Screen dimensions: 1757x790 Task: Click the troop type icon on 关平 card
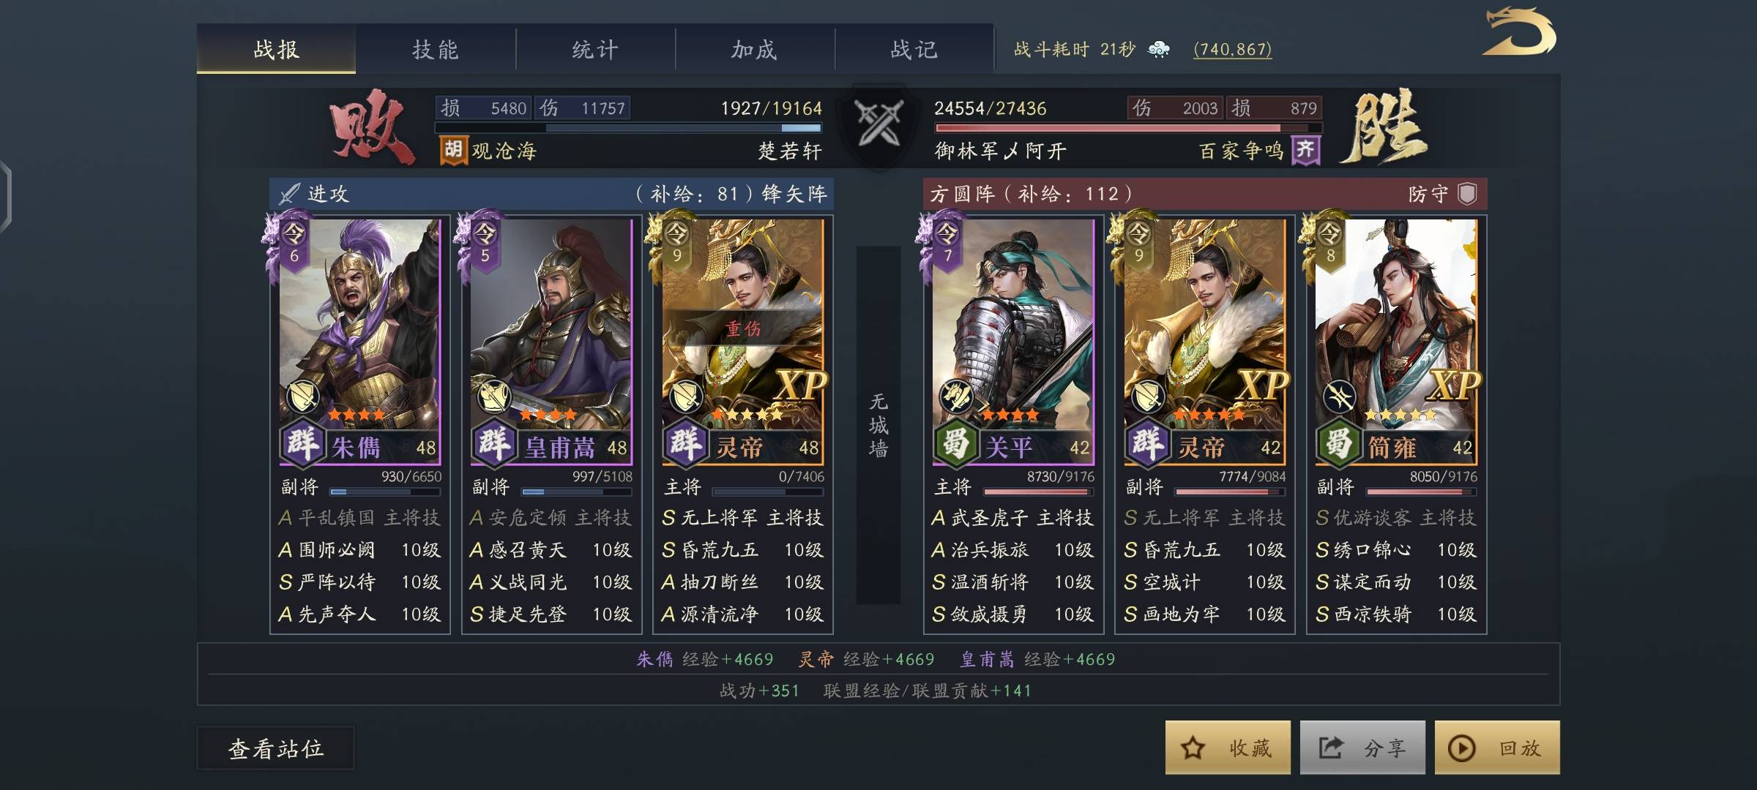click(957, 397)
